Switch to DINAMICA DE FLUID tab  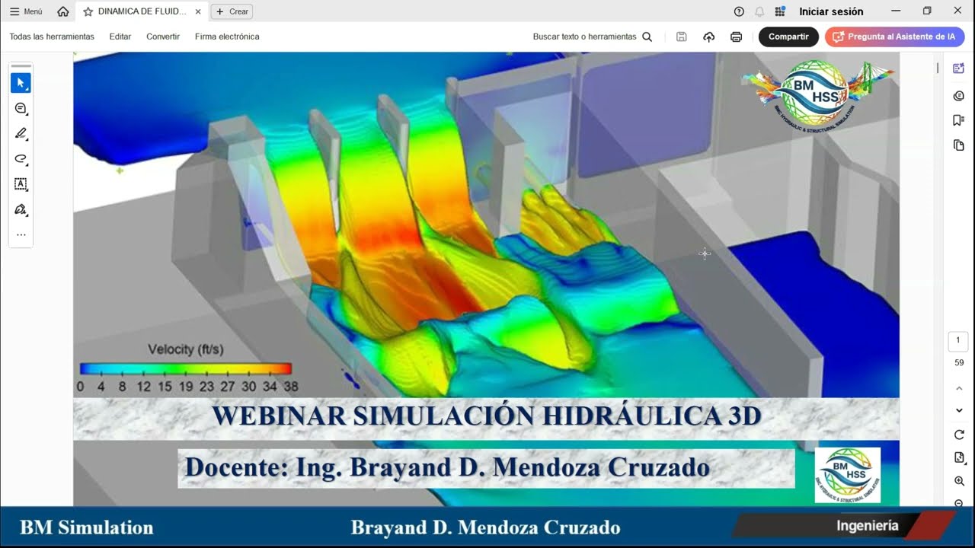point(142,11)
